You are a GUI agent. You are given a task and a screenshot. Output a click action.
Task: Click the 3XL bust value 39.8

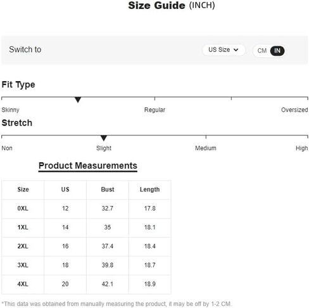point(108,265)
